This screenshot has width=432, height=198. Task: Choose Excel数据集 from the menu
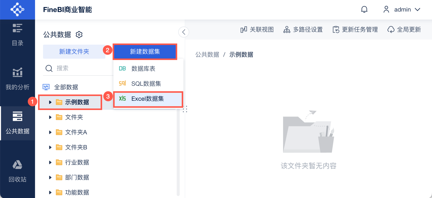pyautogui.click(x=148, y=99)
